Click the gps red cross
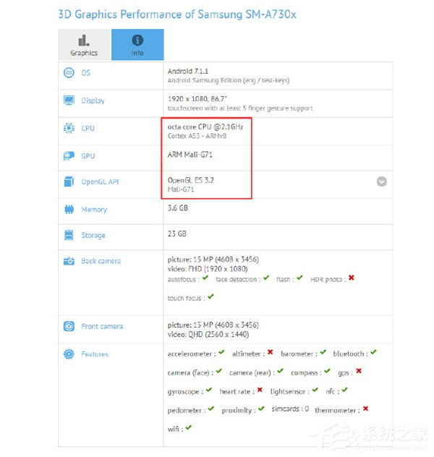 pos(359,371)
